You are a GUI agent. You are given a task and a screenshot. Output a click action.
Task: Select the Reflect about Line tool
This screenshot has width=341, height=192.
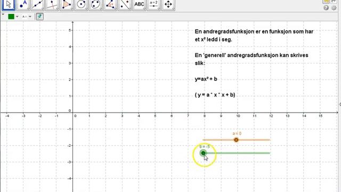click(125, 4)
